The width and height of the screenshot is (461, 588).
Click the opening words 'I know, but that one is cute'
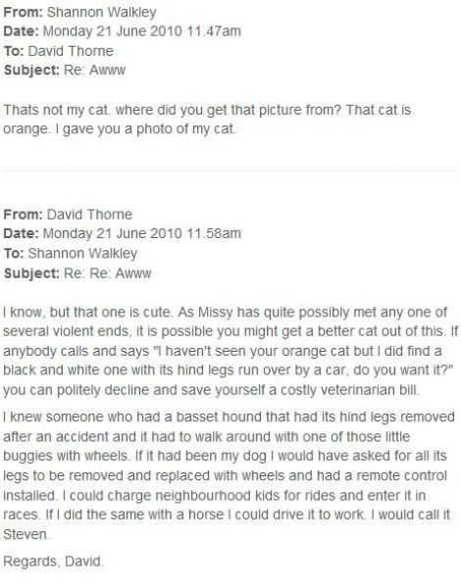pyautogui.click(x=87, y=313)
